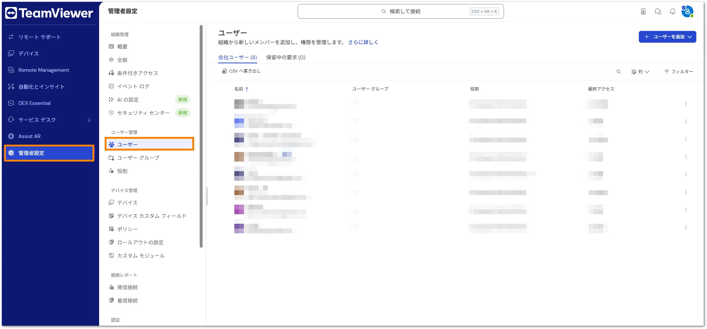This screenshot has height=329, width=707.
Task: Click the ユーザー グループ column header
Action: [x=370, y=89]
